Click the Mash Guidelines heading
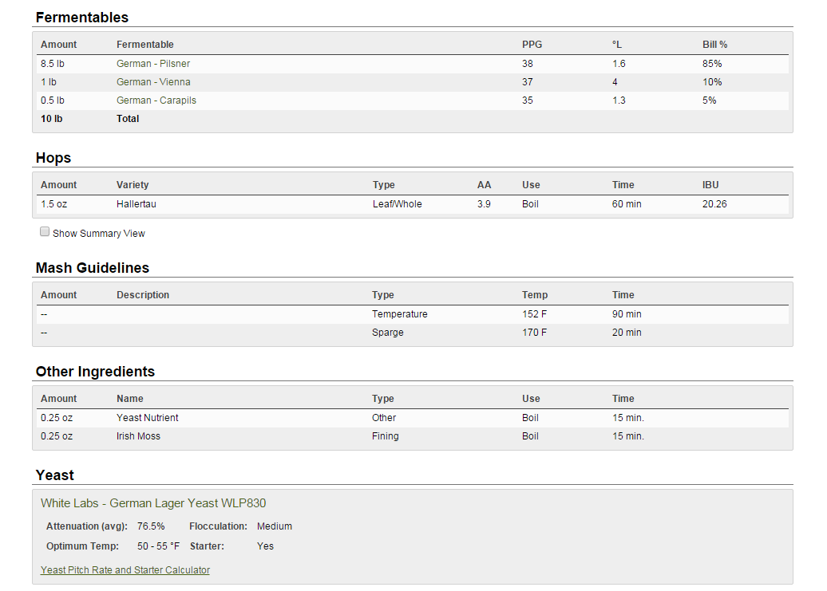The width and height of the screenshot is (827, 591). 93,268
